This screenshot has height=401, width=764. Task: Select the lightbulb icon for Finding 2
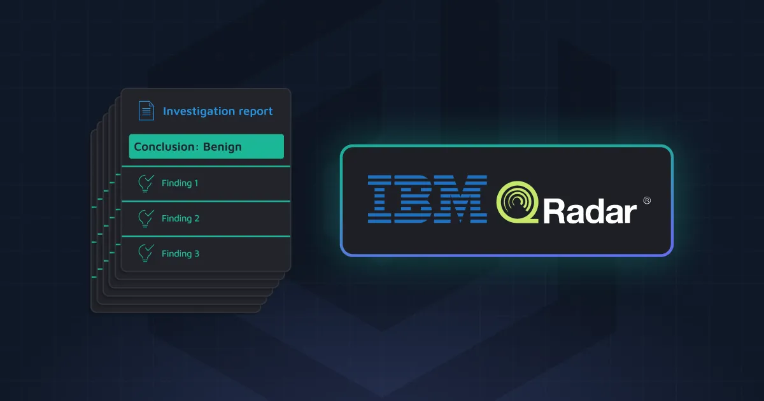click(x=146, y=219)
